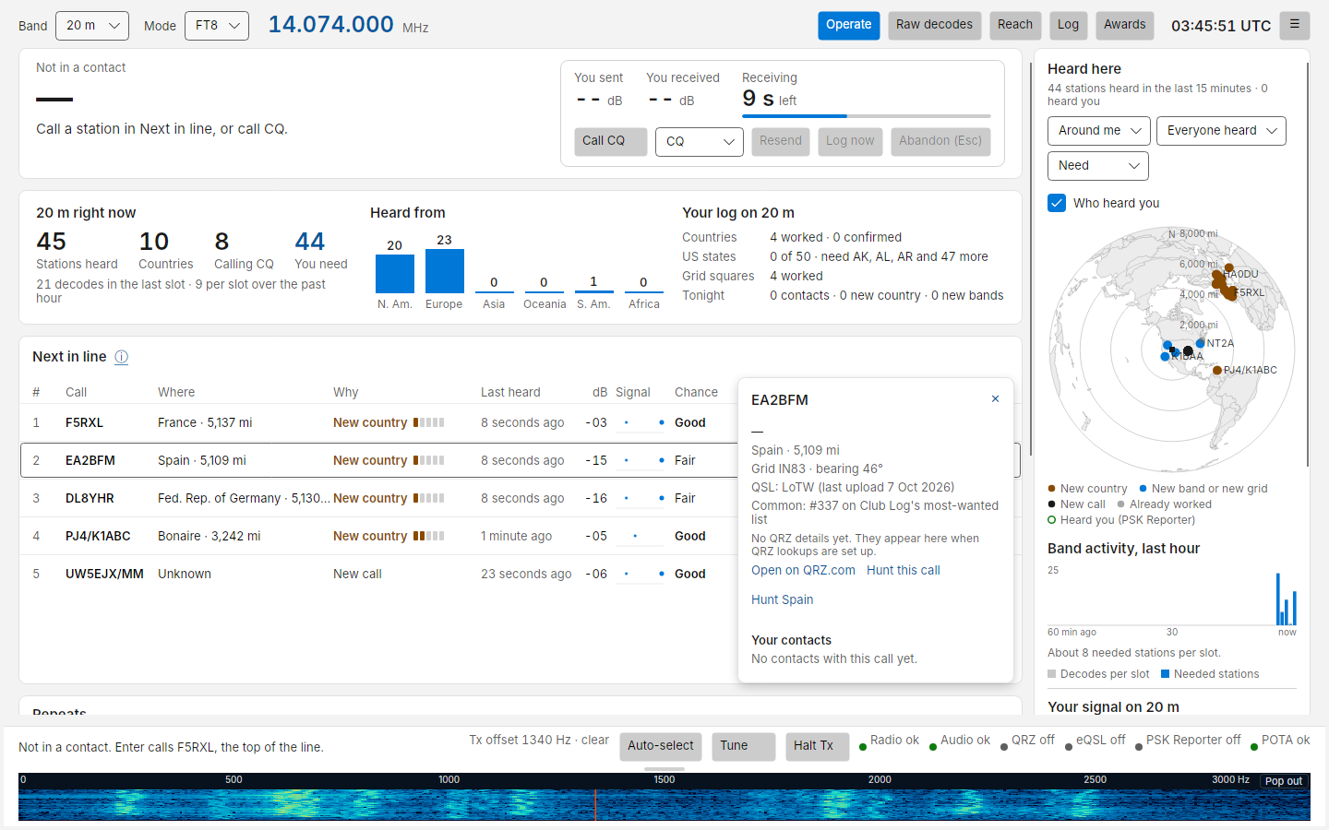Click the PSK Reporter off status indicator
The width and height of the screenshot is (1329, 830).
(1188, 741)
